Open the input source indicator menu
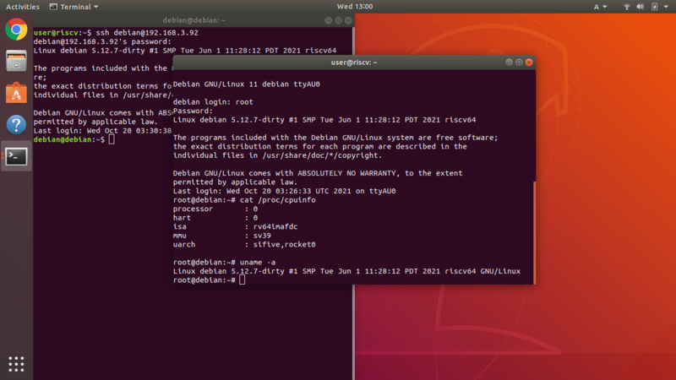The width and height of the screenshot is (676, 380). 600,7
